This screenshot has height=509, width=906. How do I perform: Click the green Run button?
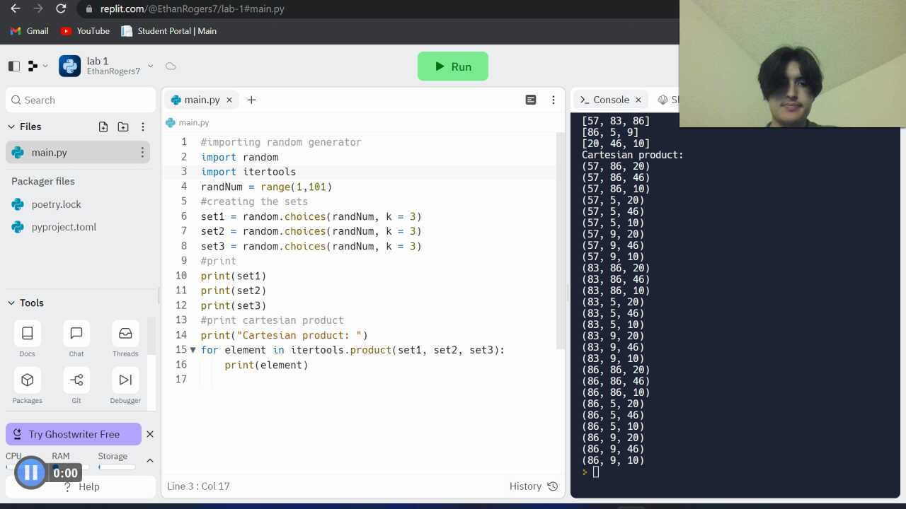(452, 66)
